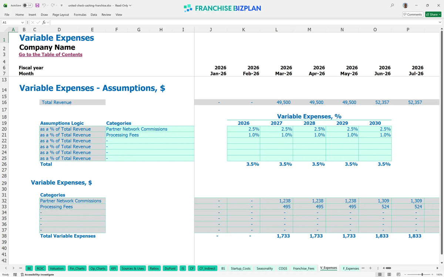The height and width of the screenshot is (277, 444).
Task: Toggle the AutoSave switch
Action: pos(27,6)
